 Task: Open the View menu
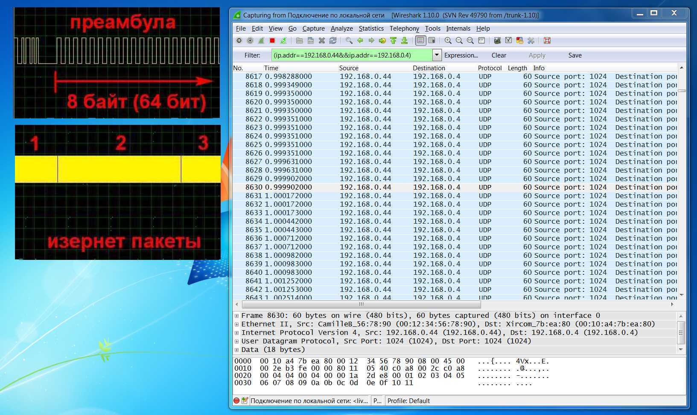point(275,29)
